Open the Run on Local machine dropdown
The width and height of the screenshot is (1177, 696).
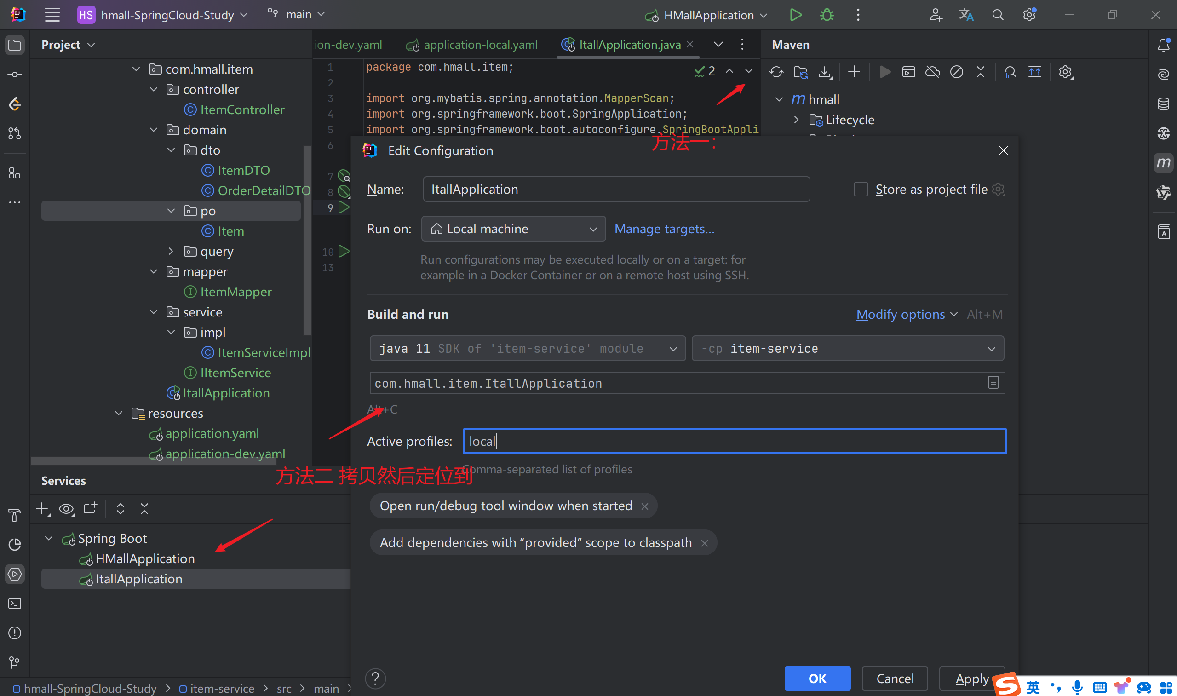[x=513, y=229]
